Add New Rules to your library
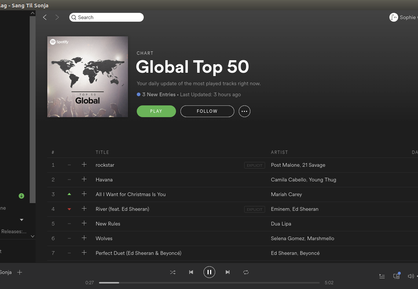The width and height of the screenshot is (418, 289). point(84,223)
